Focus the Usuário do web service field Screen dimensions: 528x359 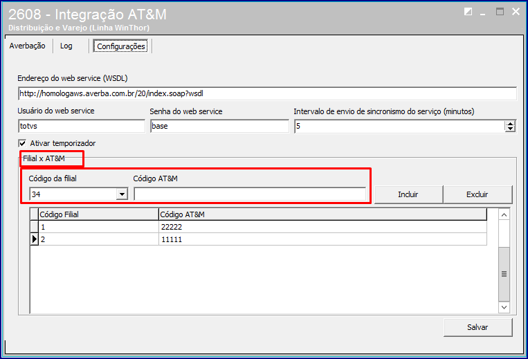pyautogui.click(x=82, y=126)
